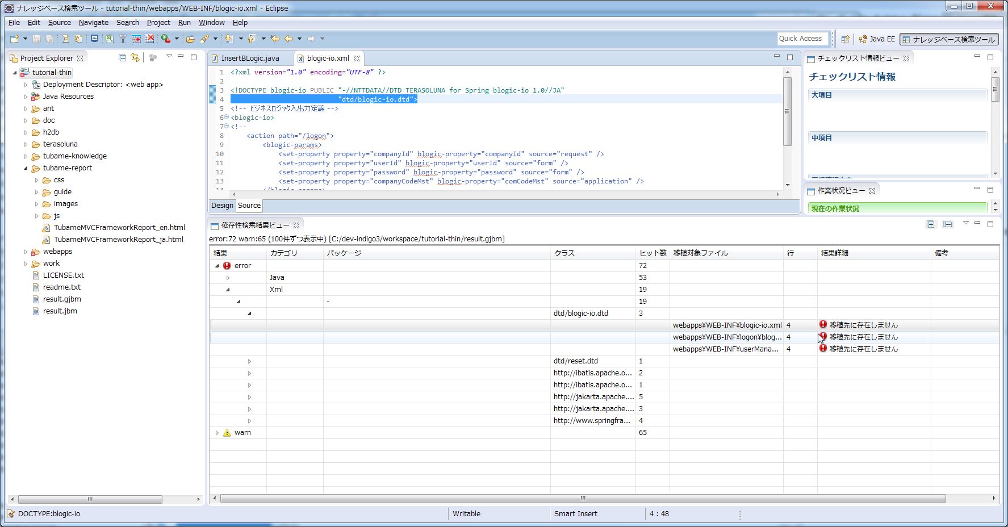Close the チェックリスト情報ビュー tab
This screenshot has width=1008, height=527.
[906, 58]
